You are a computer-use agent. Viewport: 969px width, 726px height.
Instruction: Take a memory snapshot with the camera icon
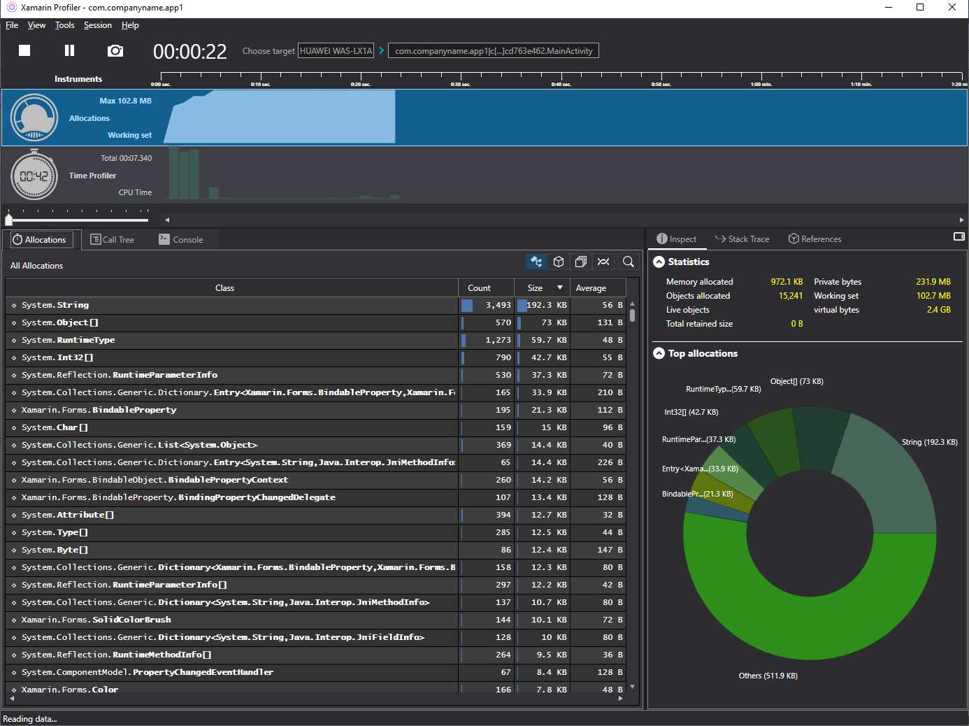115,50
